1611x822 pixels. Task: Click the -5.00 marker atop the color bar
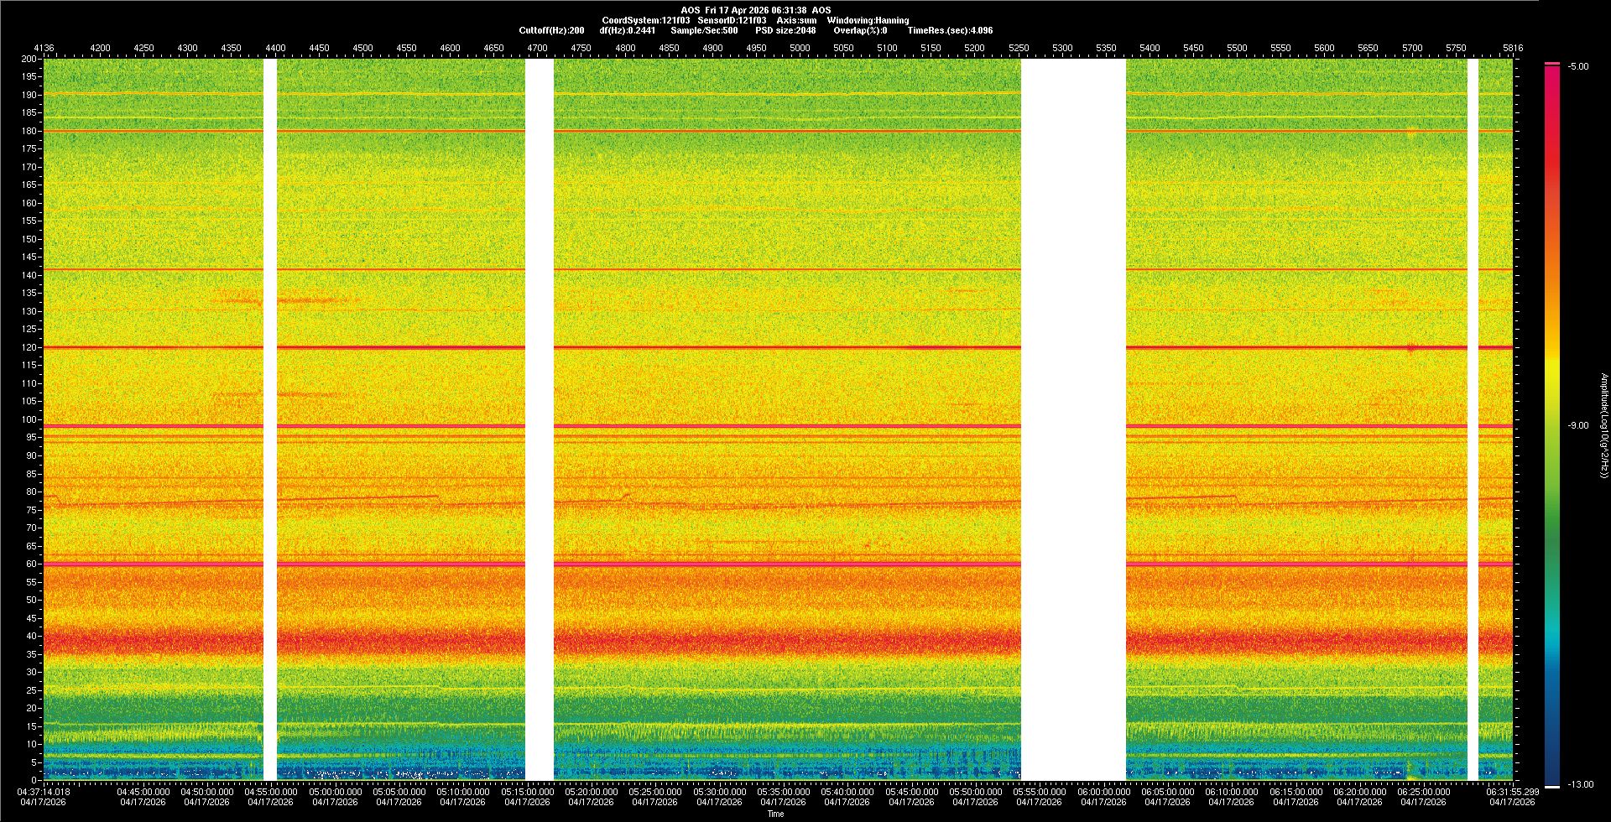click(1578, 66)
